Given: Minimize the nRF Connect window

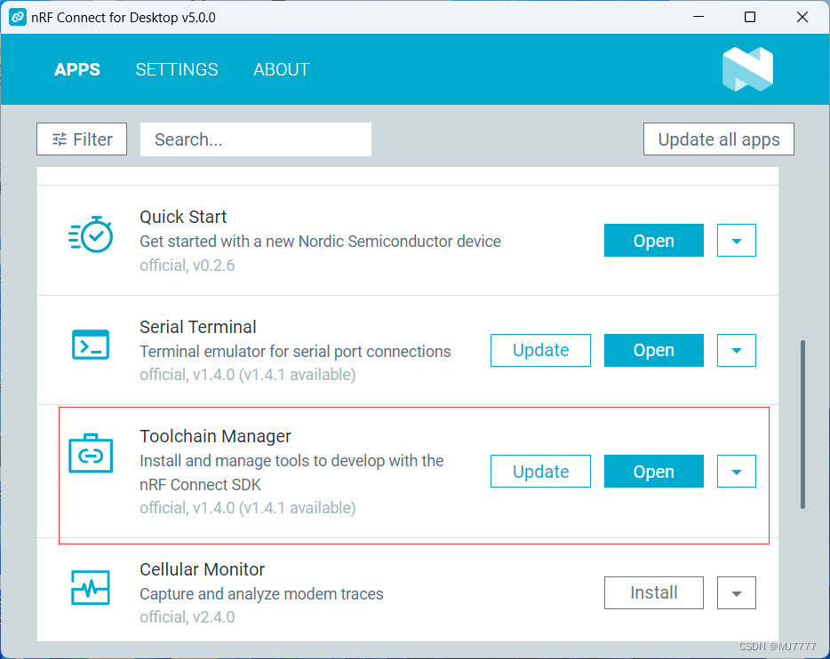Looking at the screenshot, I should pos(698,17).
